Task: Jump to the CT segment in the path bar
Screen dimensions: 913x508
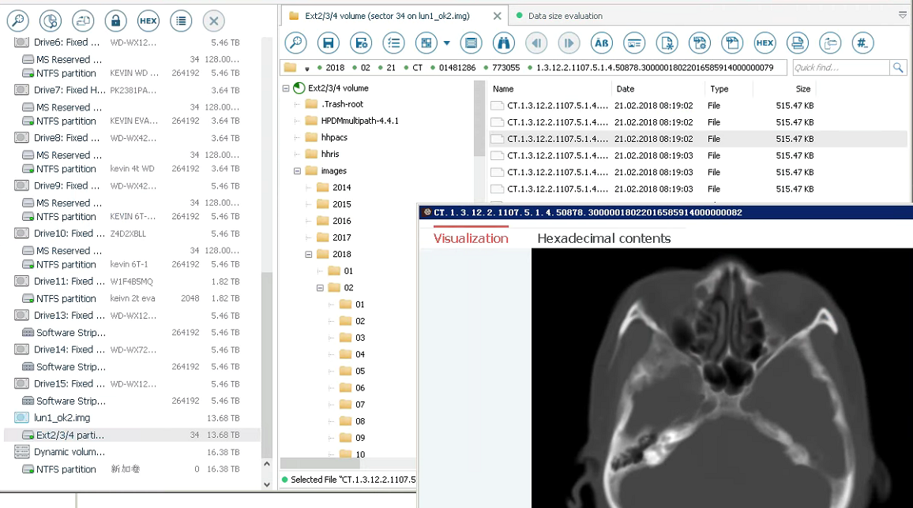Action: (418, 68)
